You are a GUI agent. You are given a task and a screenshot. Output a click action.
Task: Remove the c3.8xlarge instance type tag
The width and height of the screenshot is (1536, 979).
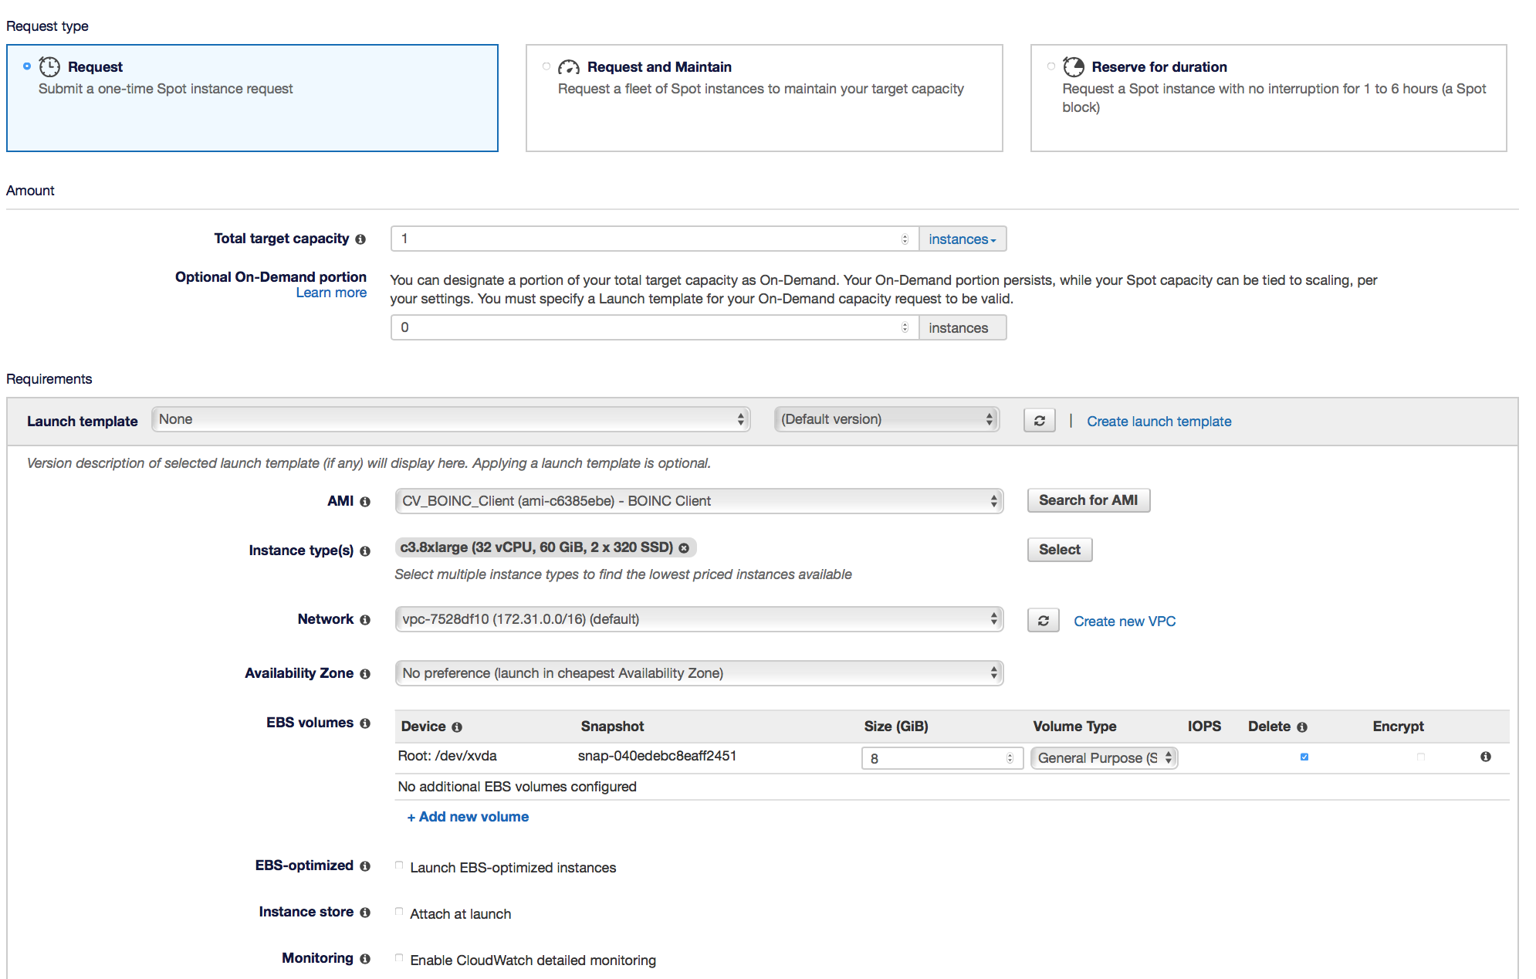pyautogui.click(x=684, y=548)
